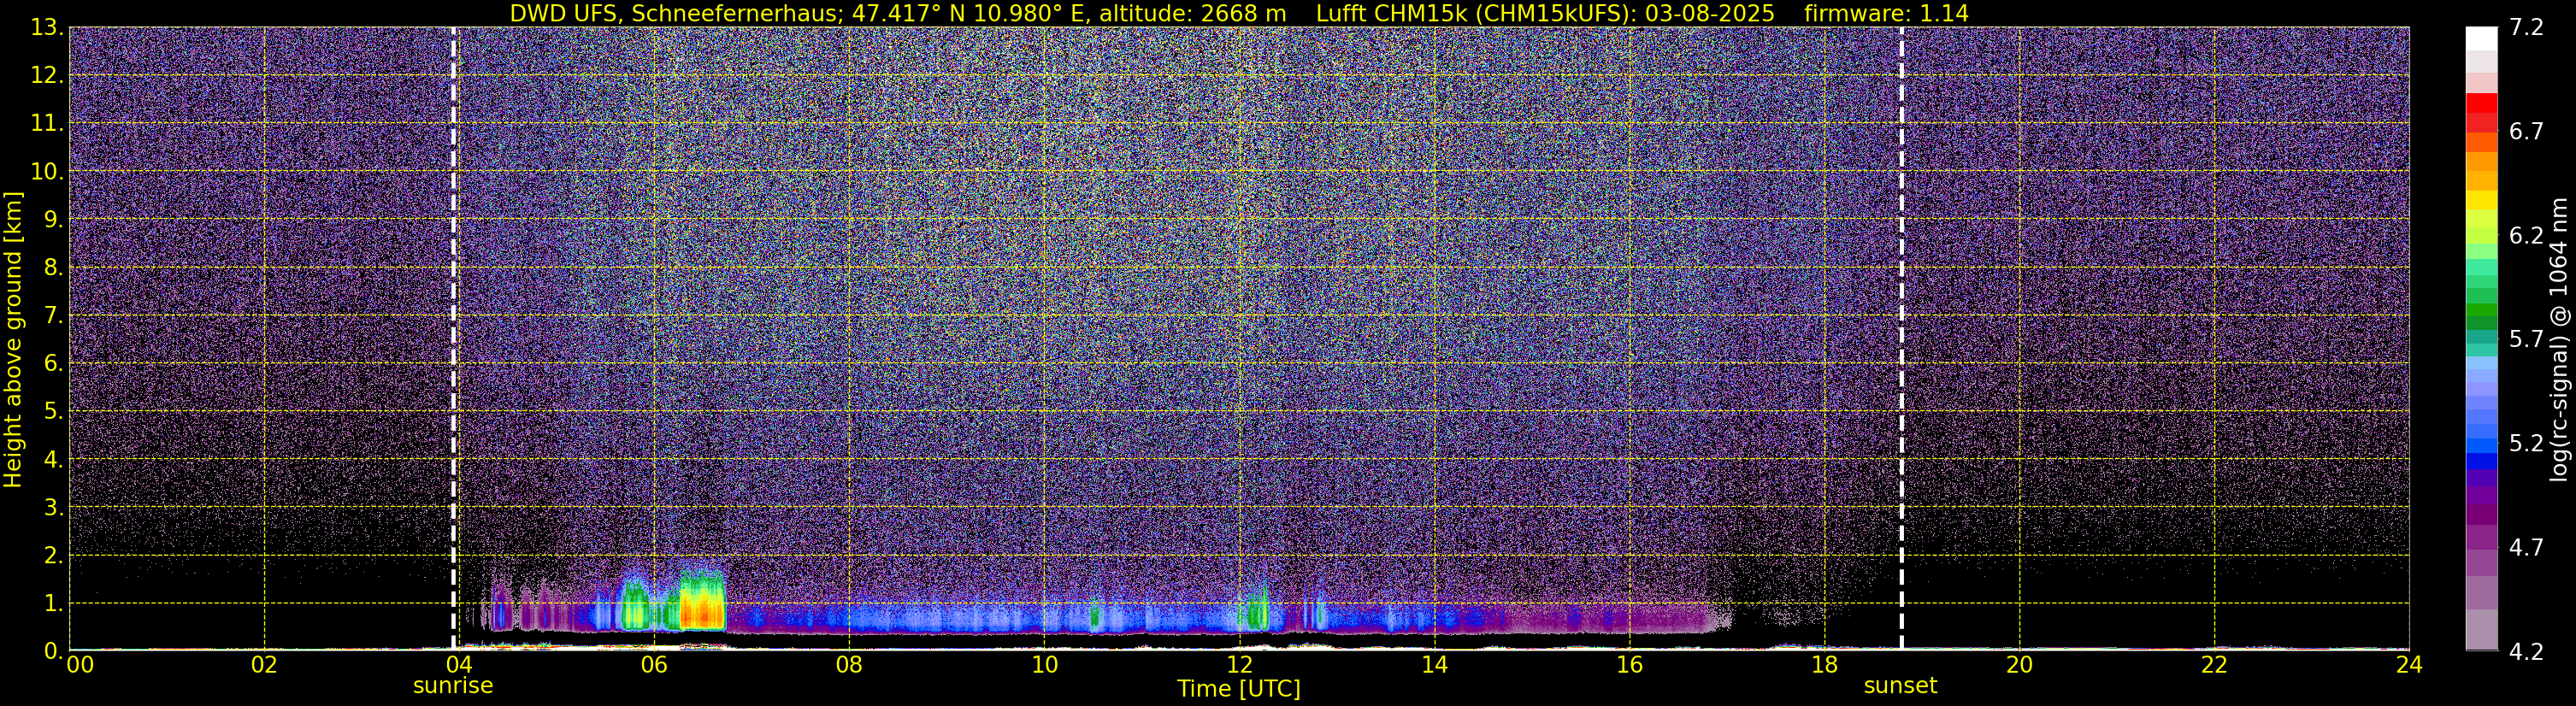
Task: Click the colorbar tick label '5.2'
Action: pyautogui.click(x=2526, y=443)
